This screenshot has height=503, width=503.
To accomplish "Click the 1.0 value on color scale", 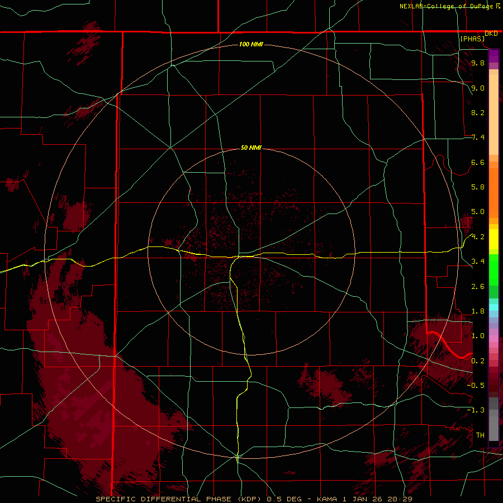I will click(x=478, y=335).
